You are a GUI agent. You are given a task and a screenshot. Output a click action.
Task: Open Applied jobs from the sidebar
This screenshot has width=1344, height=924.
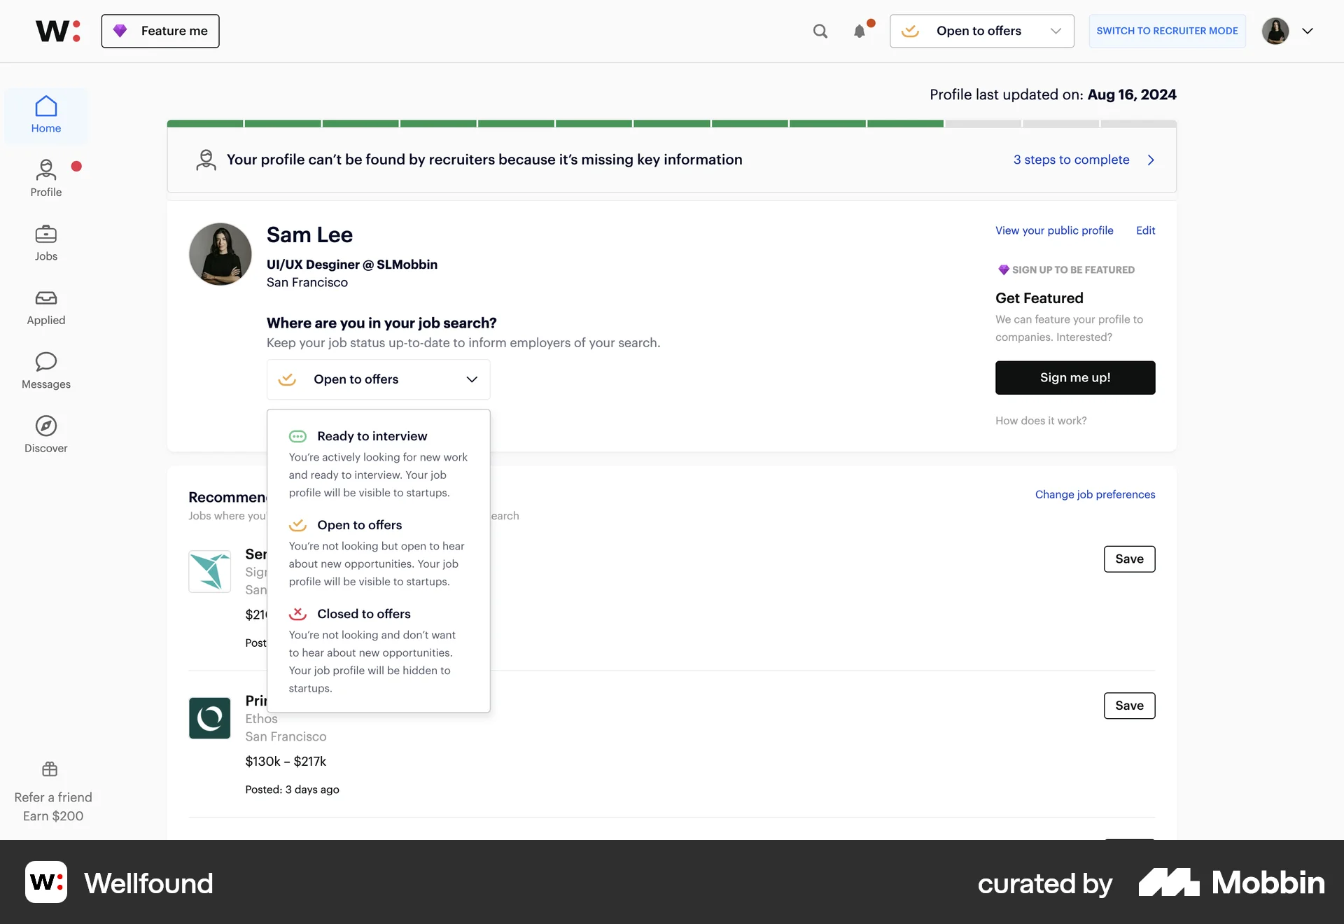(x=45, y=306)
